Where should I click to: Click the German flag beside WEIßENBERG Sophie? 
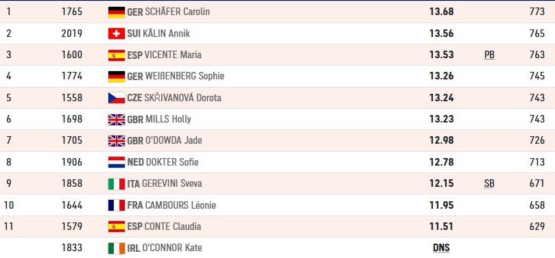point(117,76)
